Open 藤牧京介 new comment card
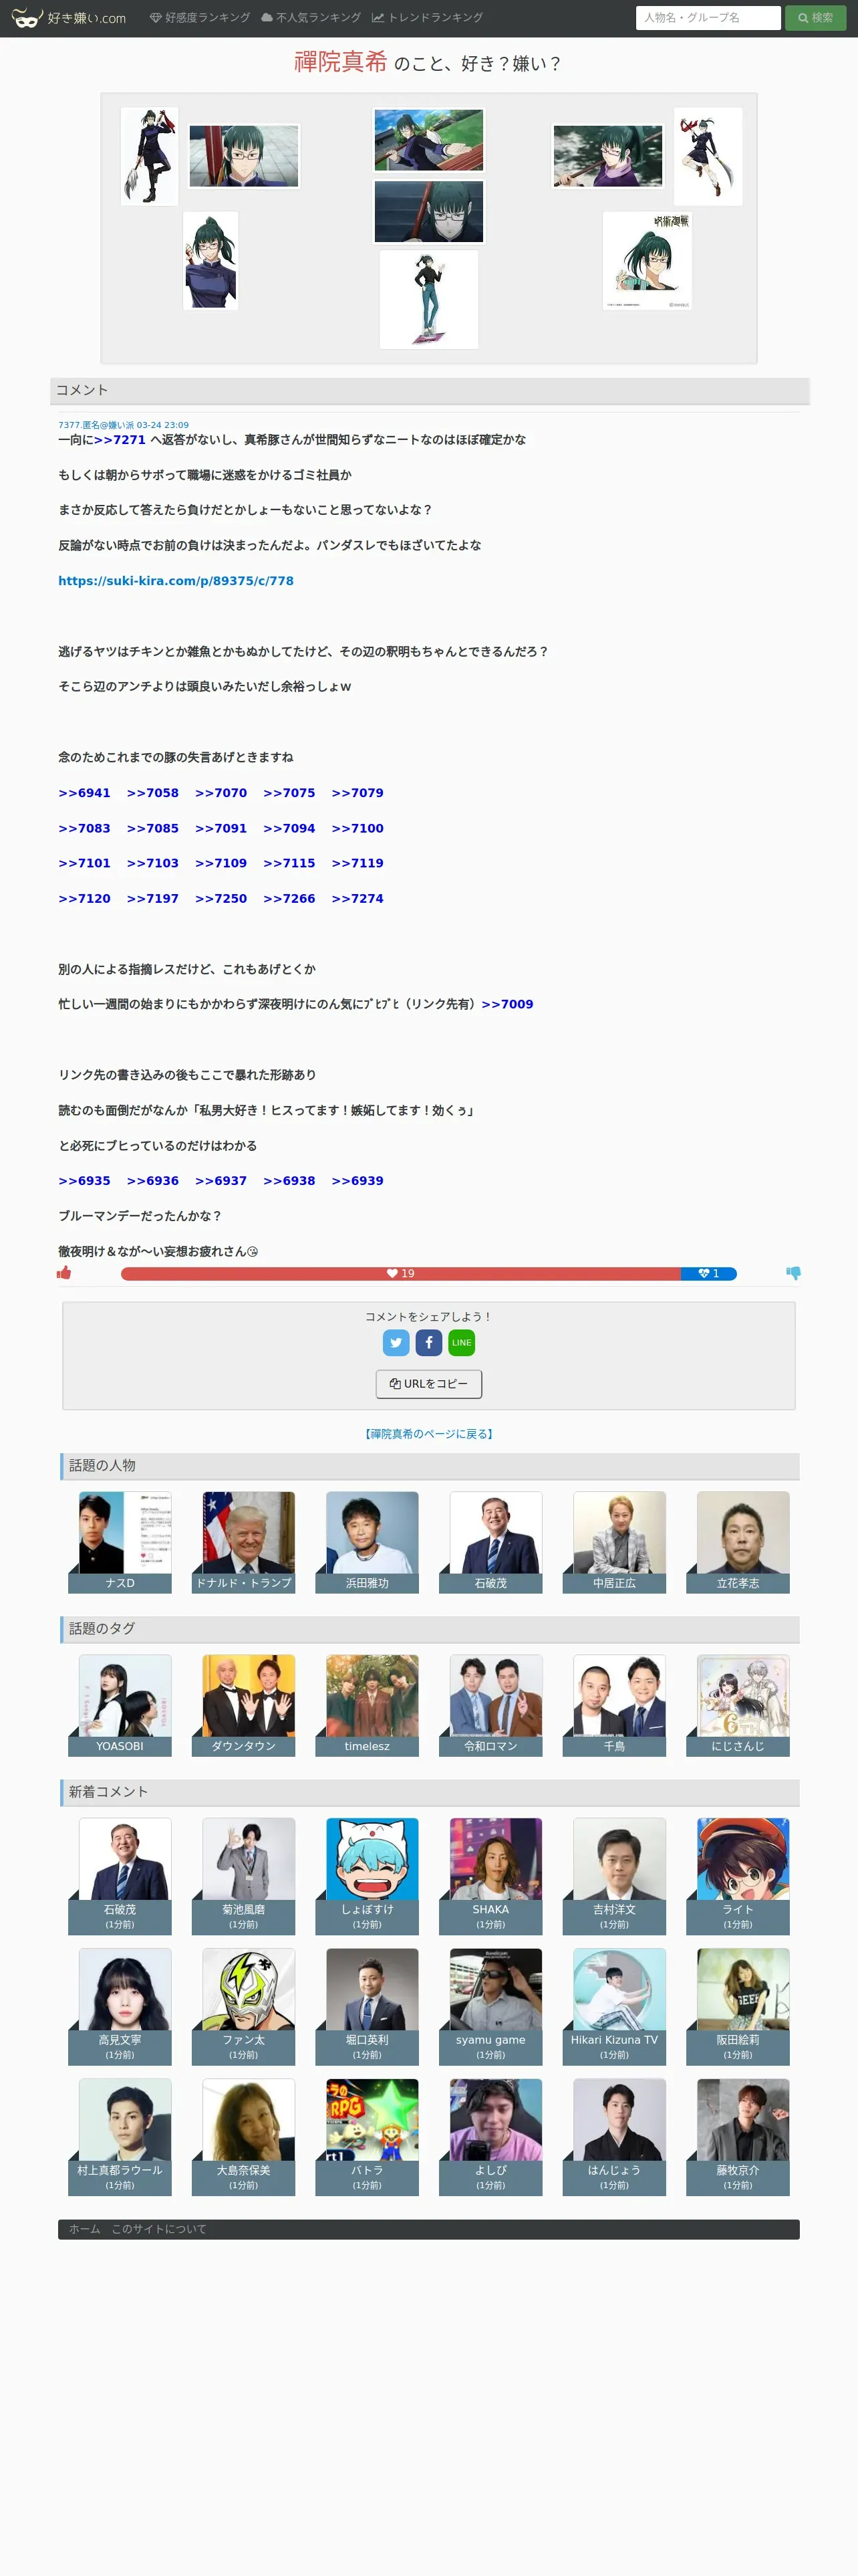The image size is (858, 2576). coord(738,2137)
